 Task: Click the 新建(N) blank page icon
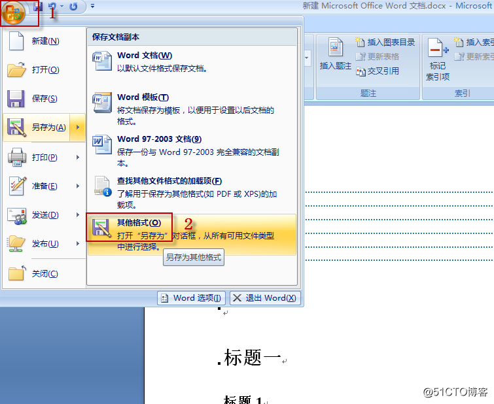tap(16, 41)
